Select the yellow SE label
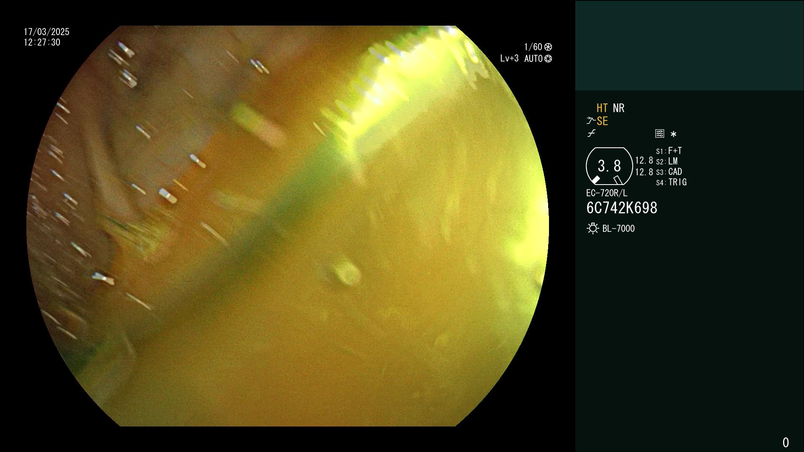The width and height of the screenshot is (804, 452). coord(602,121)
